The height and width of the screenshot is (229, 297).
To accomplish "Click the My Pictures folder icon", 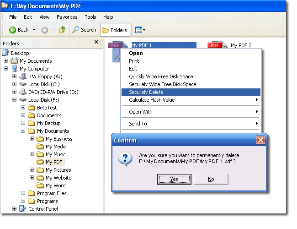I will coord(40,170).
